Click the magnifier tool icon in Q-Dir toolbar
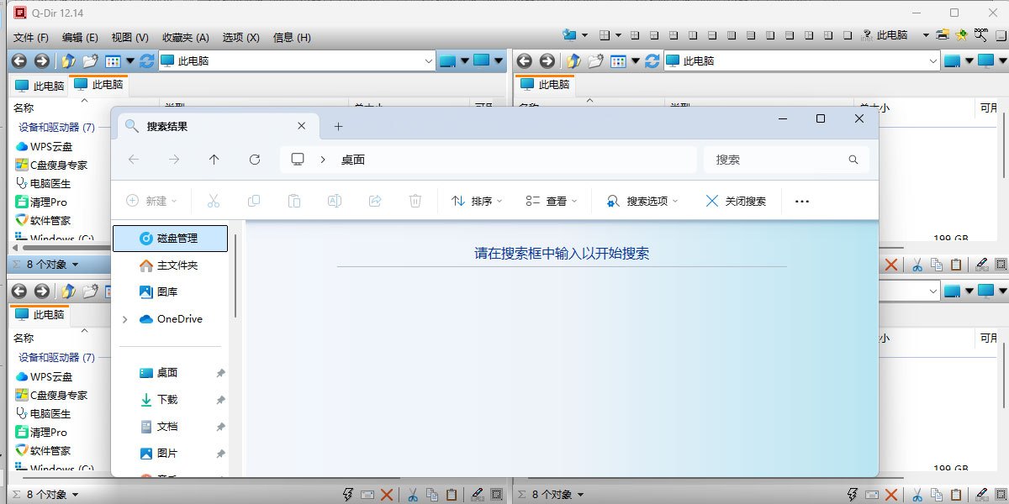The width and height of the screenshot is (1009, 504). pos(980,37)
